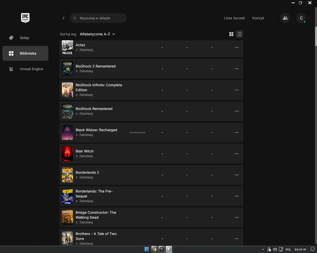
Task: Install Aztez via Zainstaluj
Action: [84, 50]
